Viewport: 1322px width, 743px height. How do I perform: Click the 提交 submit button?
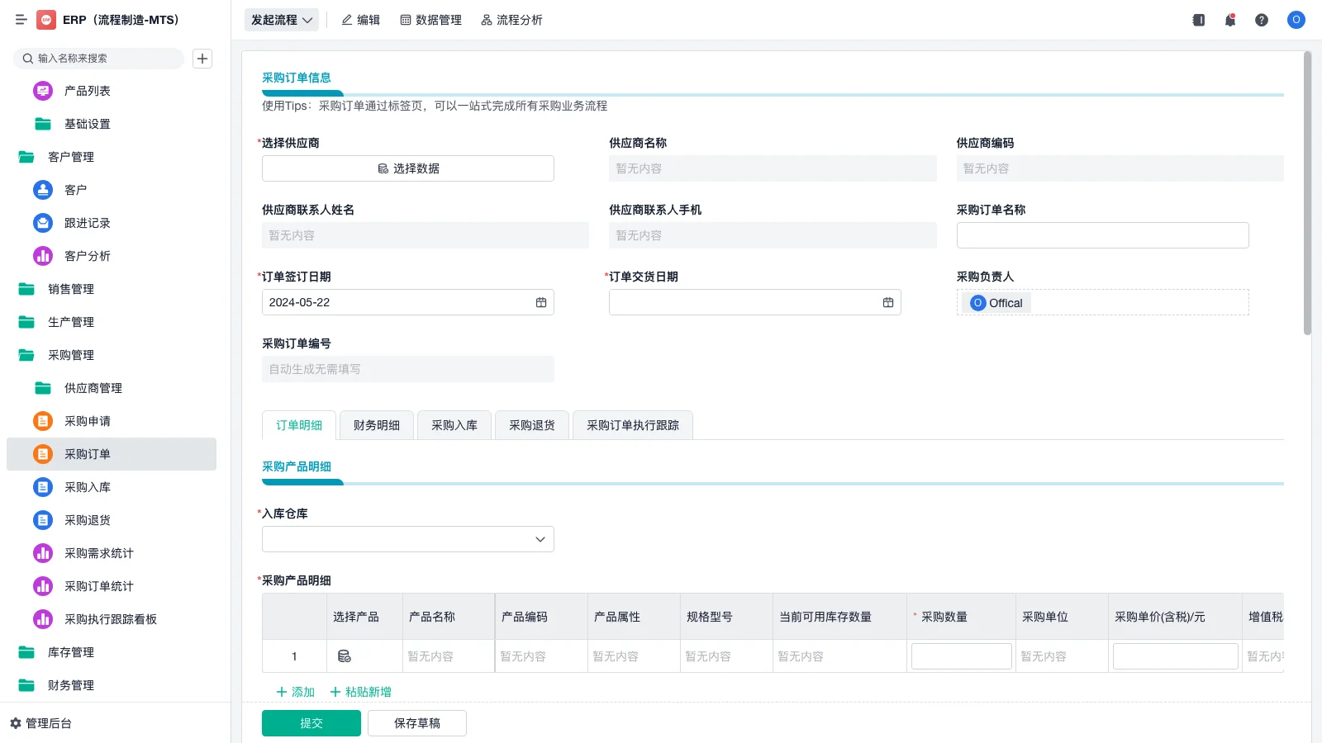pyautogui.click(x=311, y=723)
